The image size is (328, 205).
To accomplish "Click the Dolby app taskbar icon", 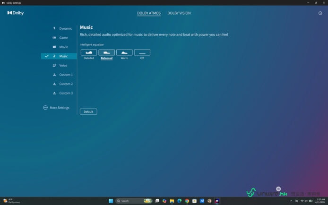I will point(217,201).
